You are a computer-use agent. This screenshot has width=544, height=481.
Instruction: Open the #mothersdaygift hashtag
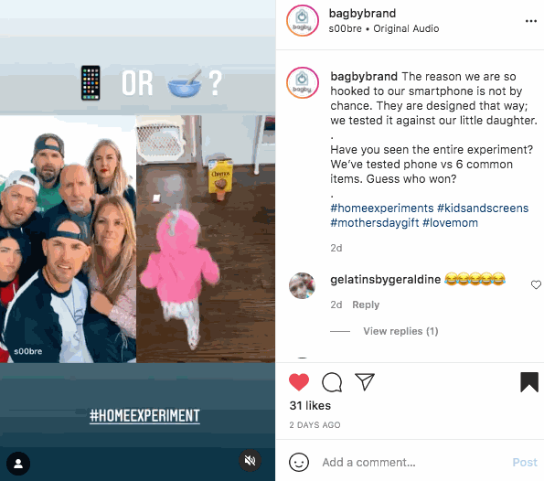point(375,223)
